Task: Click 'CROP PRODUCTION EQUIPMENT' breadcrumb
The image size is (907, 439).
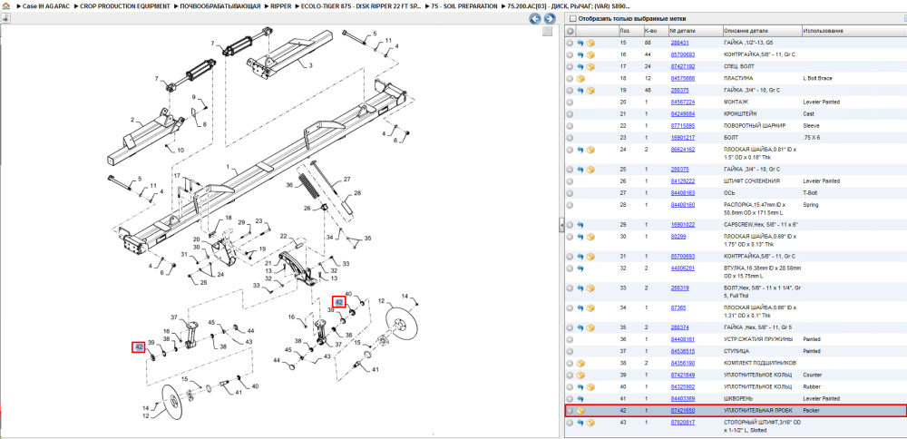Action: (x=125, y=5)
